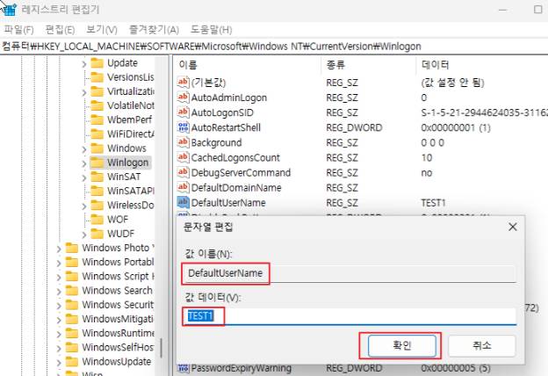548x376 pixels.
Task: Expand the WUDF tree node
Action: 84,235
